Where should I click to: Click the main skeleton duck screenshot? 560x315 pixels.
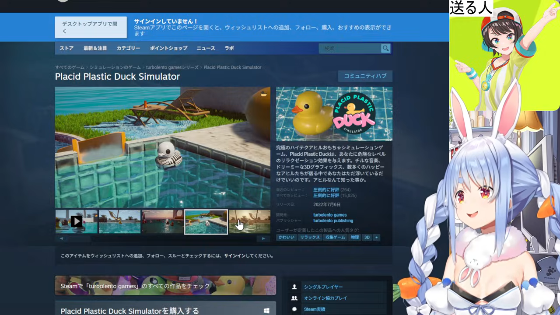click(x=163, y=147)
